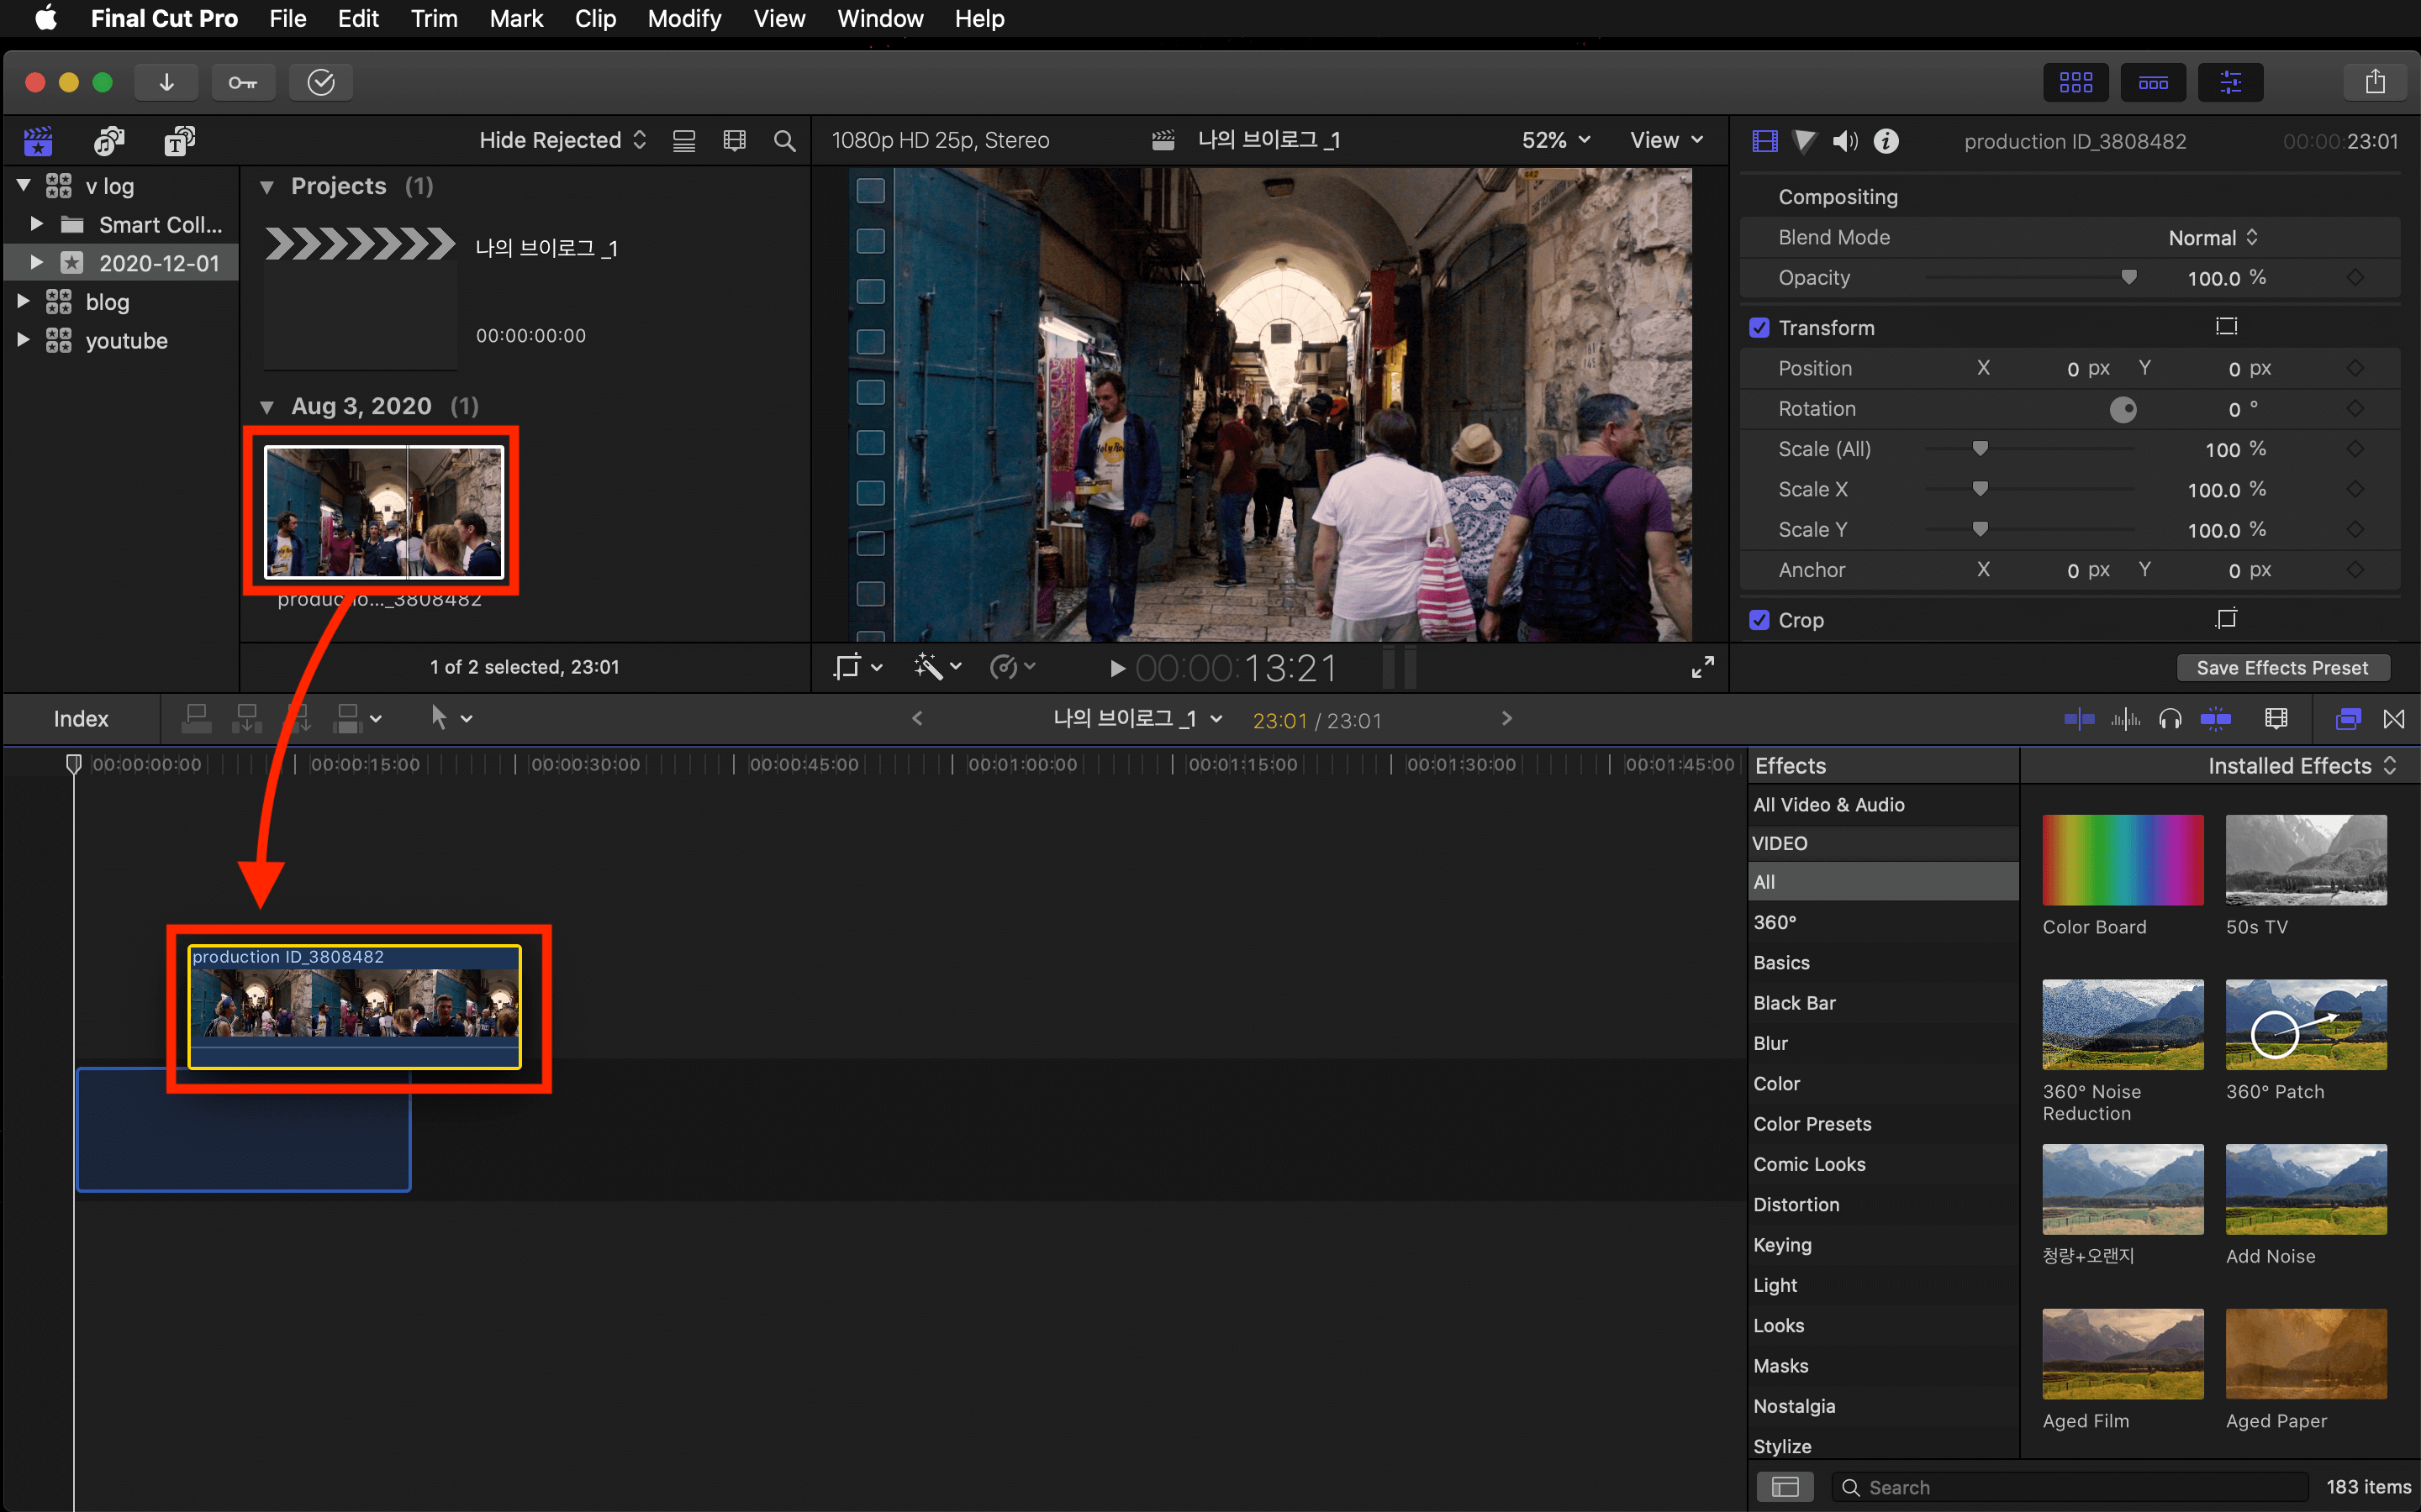This screenshot has width=2421, height=1512.
Task: Open the 52% zoom dropdown
Action: pyautogui.click(x=1556, y=141)
